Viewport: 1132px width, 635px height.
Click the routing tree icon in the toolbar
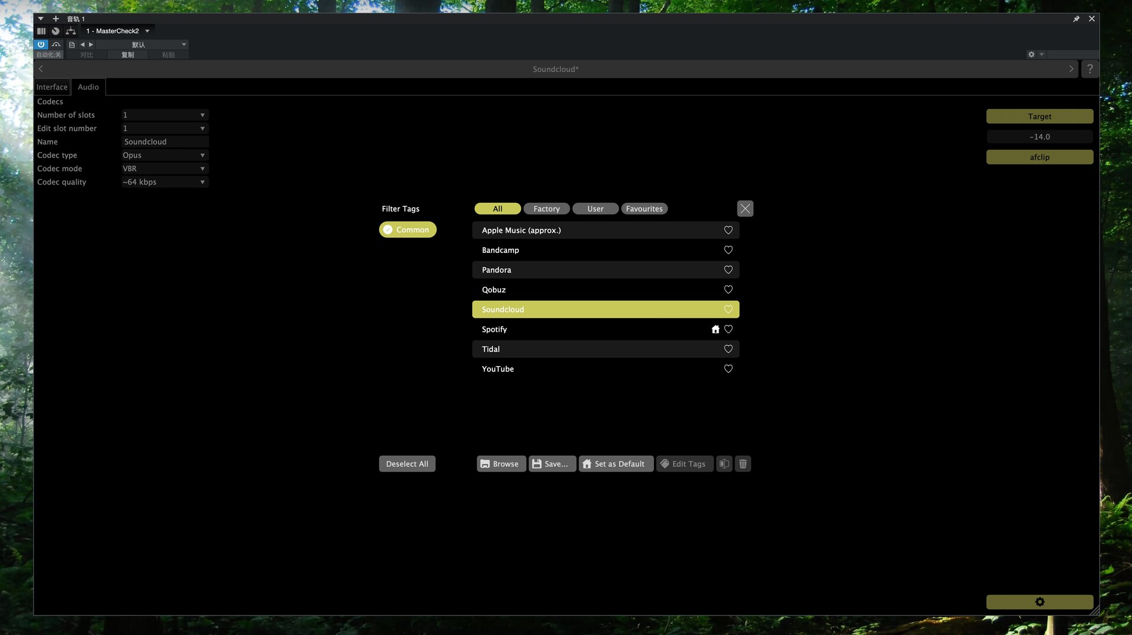click(71, 31)
